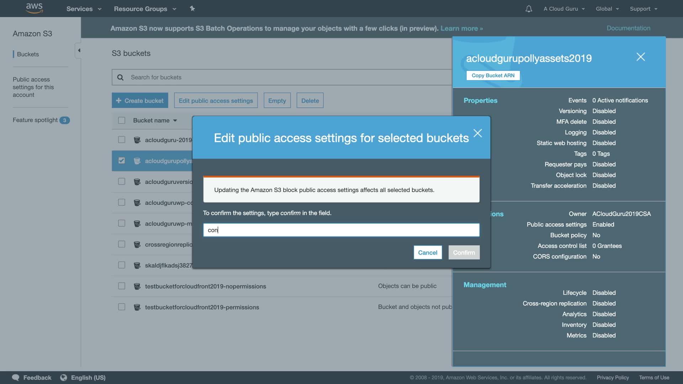Check the testbucketforcloudfront2019-nopermissions checkbox
This screenshot has width=683, height=384.
pos(122,286)
